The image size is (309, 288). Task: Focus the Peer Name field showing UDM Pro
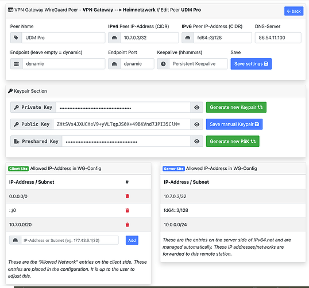click(63, 37)
